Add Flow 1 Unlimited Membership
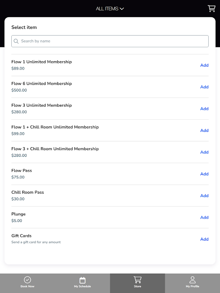220x293 pixels. (204, 65)
